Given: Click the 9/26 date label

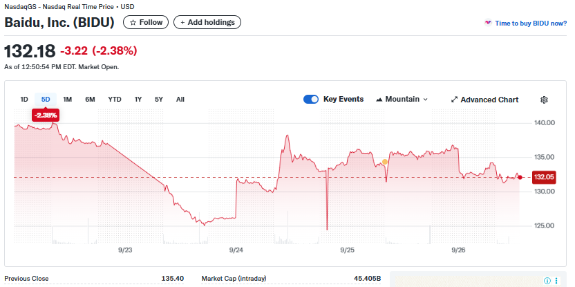Looking at the screenshot, I should (458, 250).
